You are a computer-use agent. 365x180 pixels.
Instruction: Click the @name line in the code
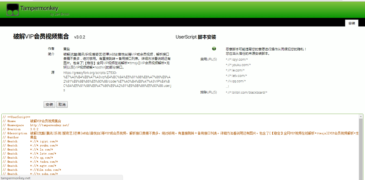[32, 121]
